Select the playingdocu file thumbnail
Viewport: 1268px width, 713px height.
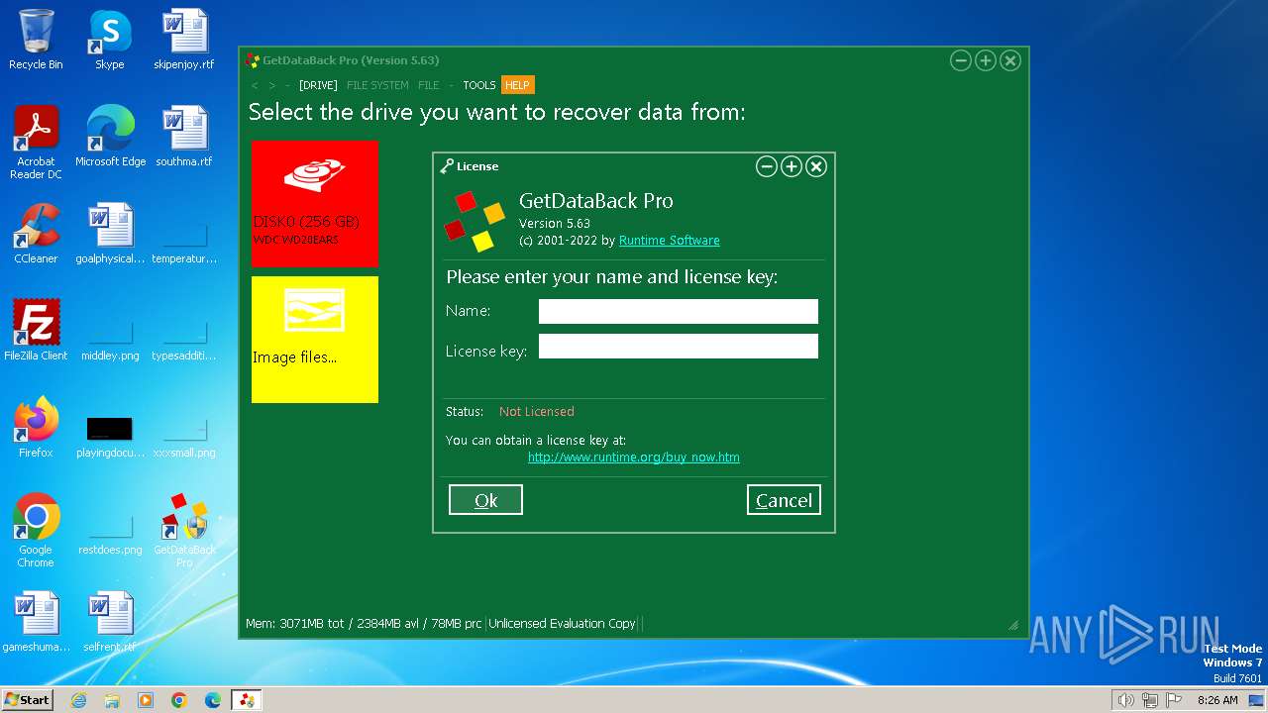pyautogui.click(x=110, y=437)
